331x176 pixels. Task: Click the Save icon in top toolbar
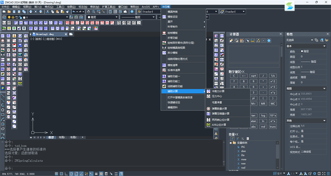[x=14, y=12]
